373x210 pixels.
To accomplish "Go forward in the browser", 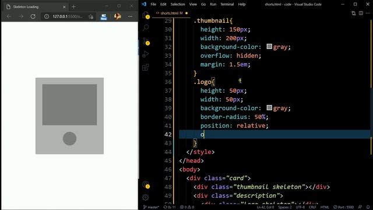I will click(21, 16).
